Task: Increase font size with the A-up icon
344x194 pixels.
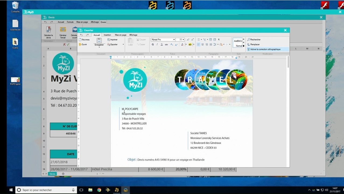Action: click(x=188, y=40)
